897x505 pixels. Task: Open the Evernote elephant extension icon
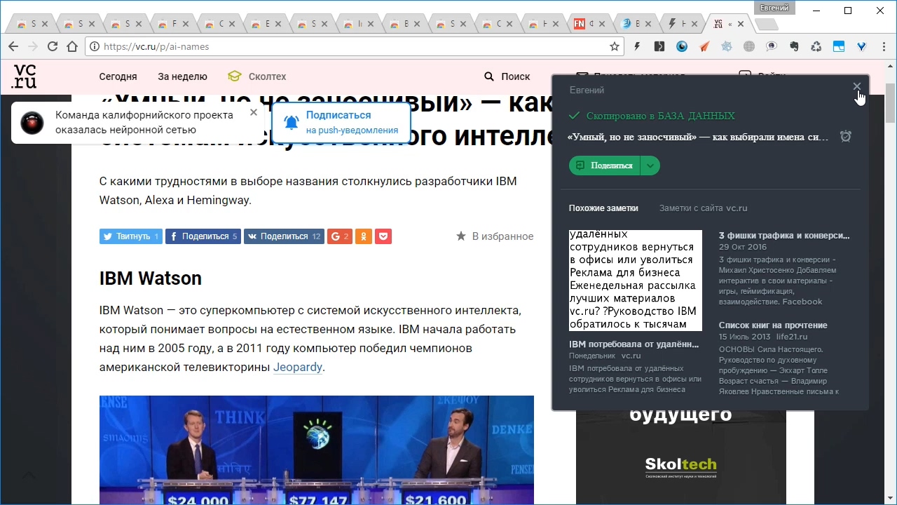point(794,46)
